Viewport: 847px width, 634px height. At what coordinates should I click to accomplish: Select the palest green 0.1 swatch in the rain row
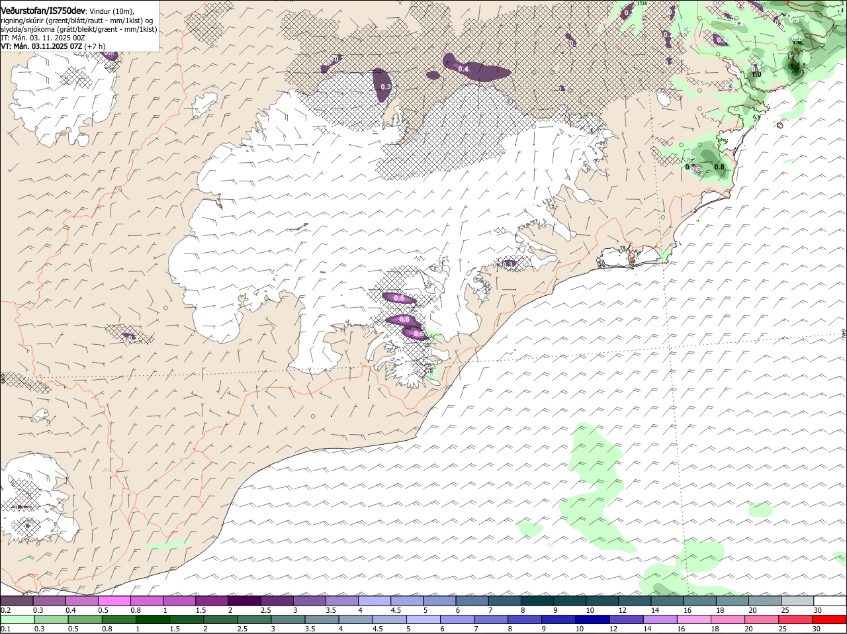17,619
